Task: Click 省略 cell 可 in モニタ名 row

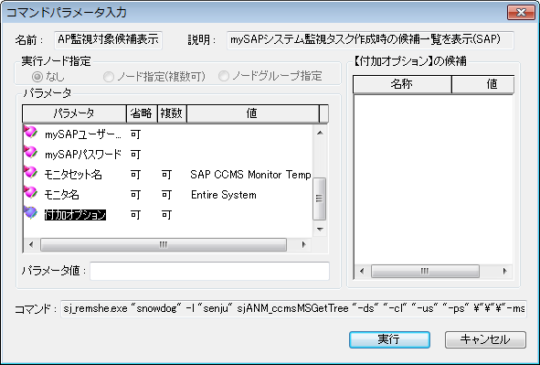Action: tap(135, 195)
